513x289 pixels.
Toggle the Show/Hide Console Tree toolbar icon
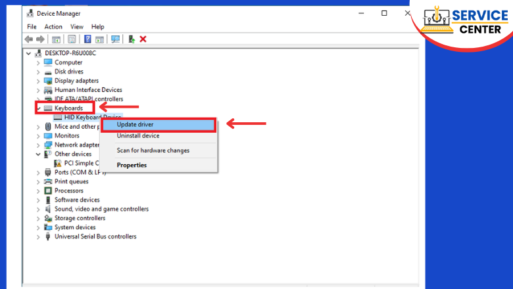point(56,39)
